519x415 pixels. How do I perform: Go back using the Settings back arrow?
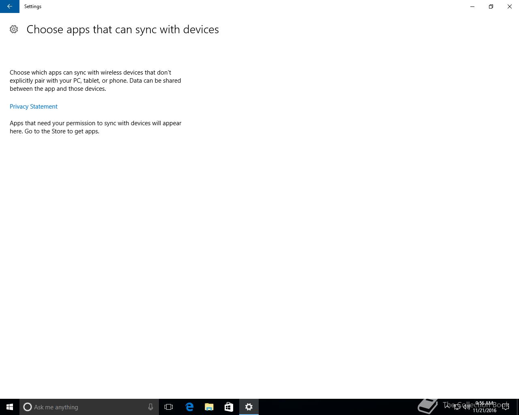pyautogui.click(x=9, y=6)
